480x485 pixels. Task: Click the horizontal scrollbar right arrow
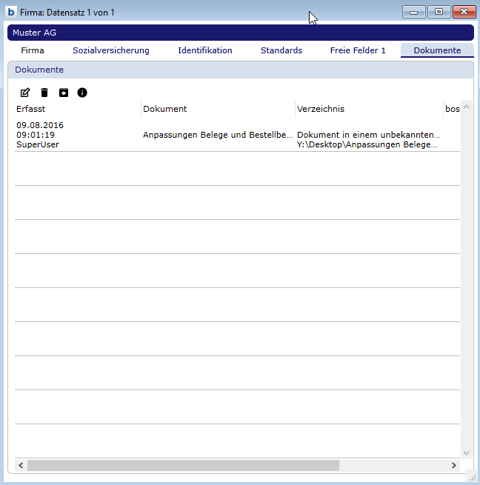453,465
